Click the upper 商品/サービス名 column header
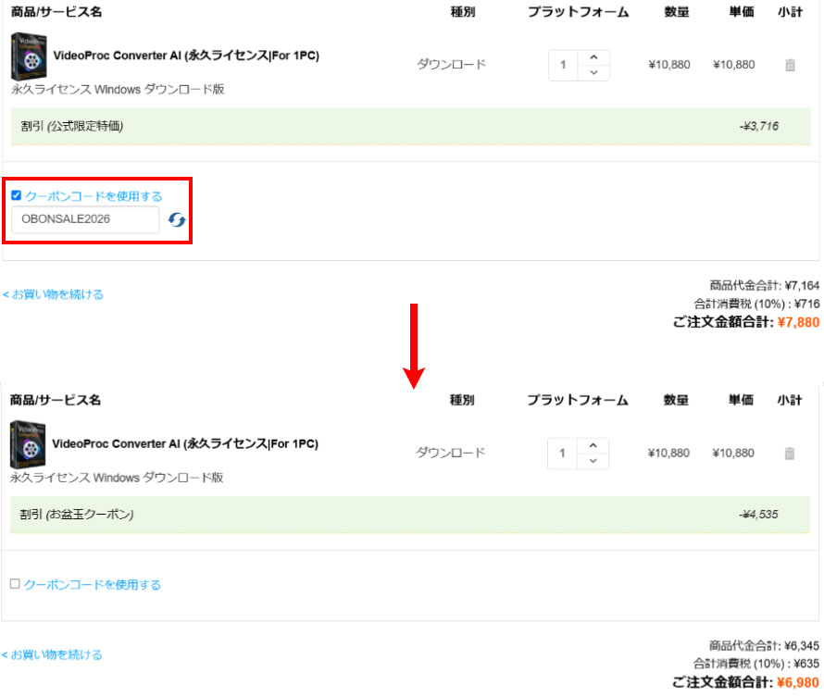The image size is (824, 697). (x=56, y=12)
